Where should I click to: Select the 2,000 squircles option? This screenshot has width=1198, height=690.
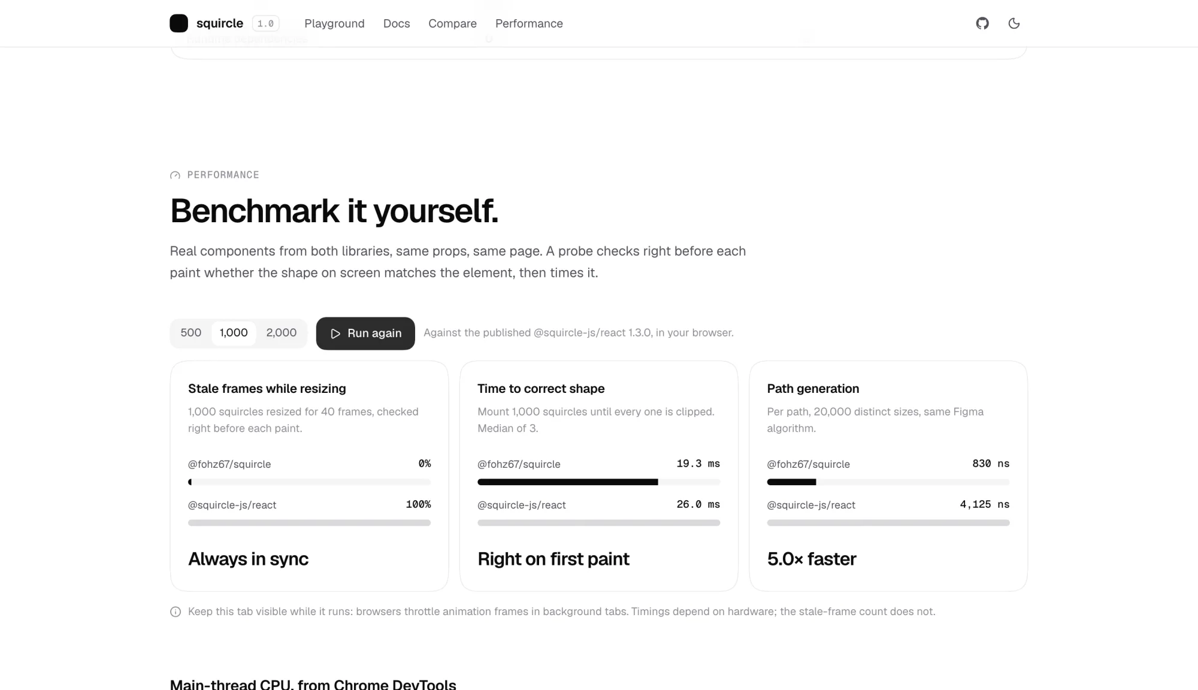pyautogui.click(x=282, y=333)
